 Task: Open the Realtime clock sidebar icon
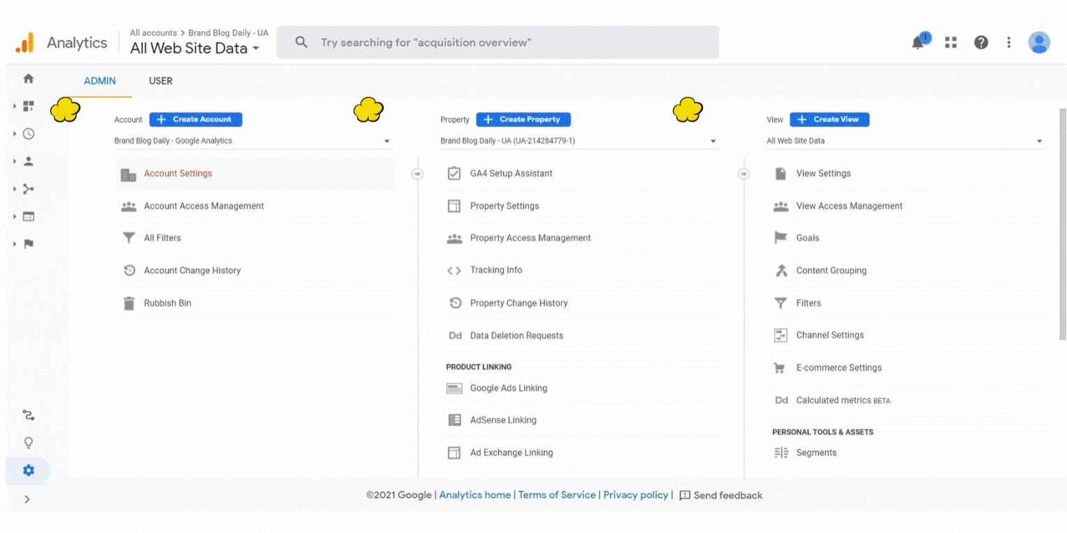pos(29,133)
